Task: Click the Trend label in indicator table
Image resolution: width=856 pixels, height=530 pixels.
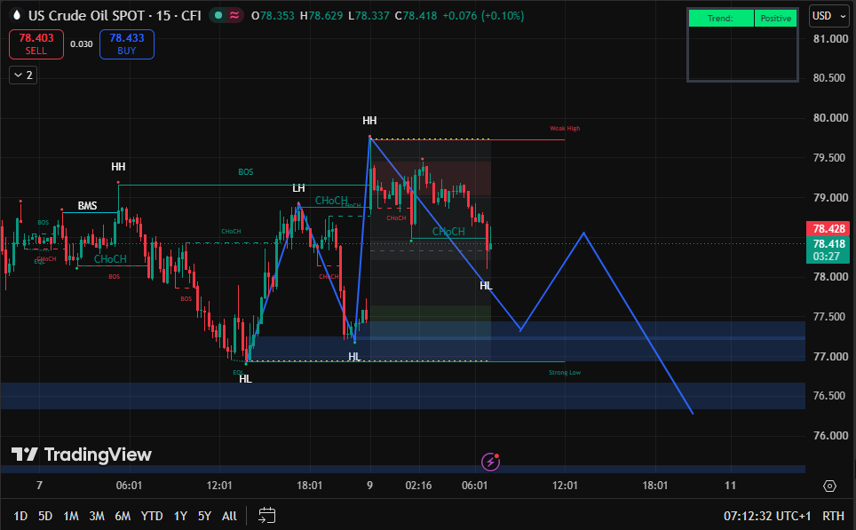Action: click(721, 18)
